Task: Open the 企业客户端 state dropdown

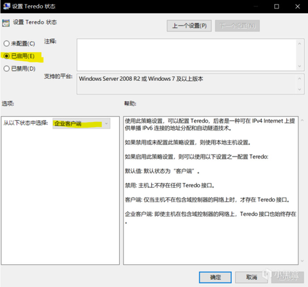Action: pos(81,123)
